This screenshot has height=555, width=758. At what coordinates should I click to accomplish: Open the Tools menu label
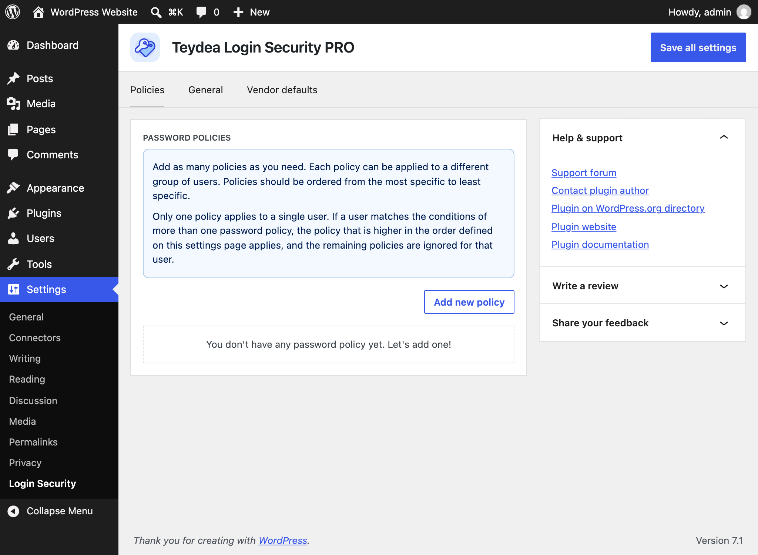pos(39,264)
